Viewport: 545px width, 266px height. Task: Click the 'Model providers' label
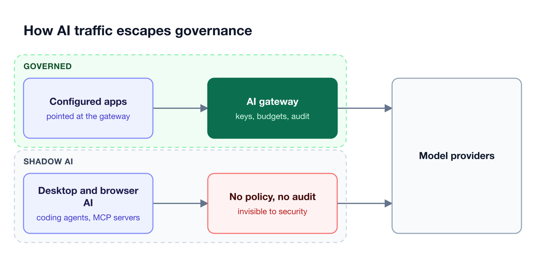pos(457,156)
